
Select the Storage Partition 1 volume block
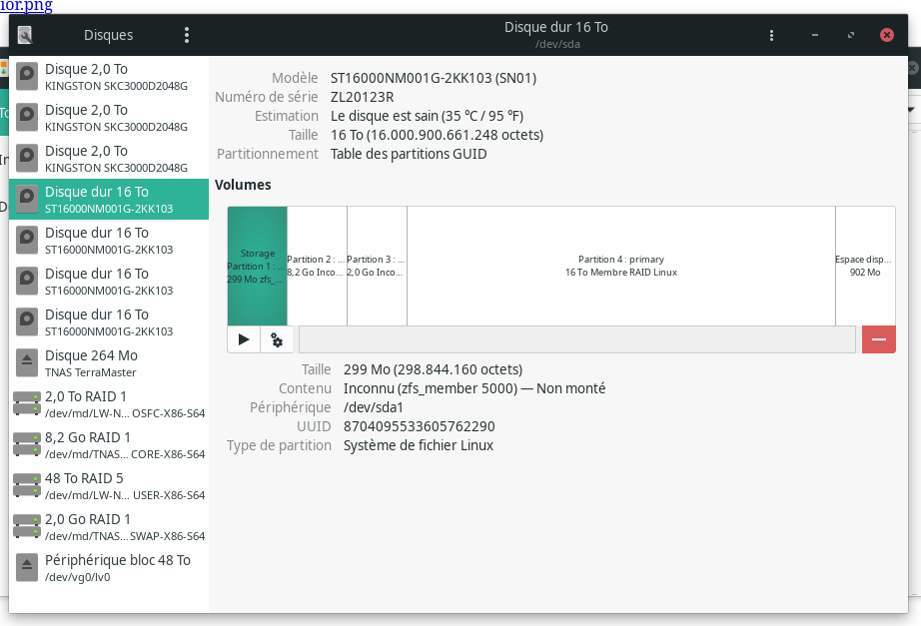pyautogui.click(x=258, y=266)
